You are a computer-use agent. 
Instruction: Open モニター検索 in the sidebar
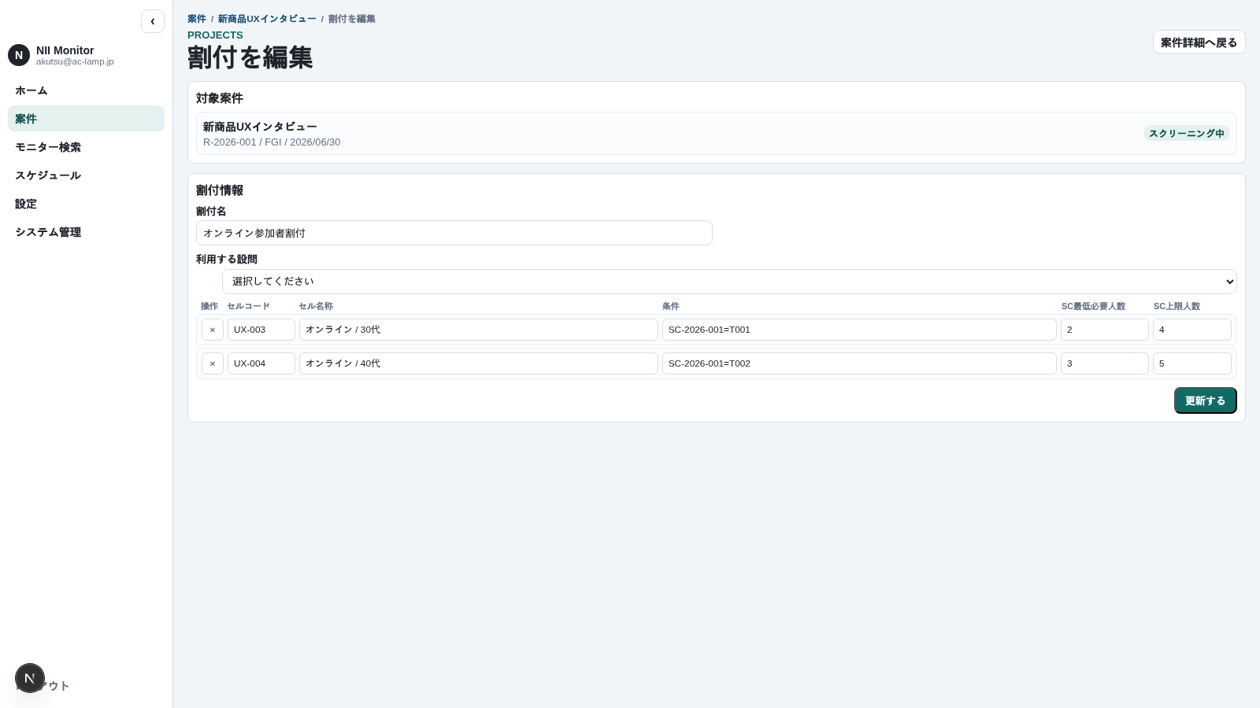(x=86, y=147)
